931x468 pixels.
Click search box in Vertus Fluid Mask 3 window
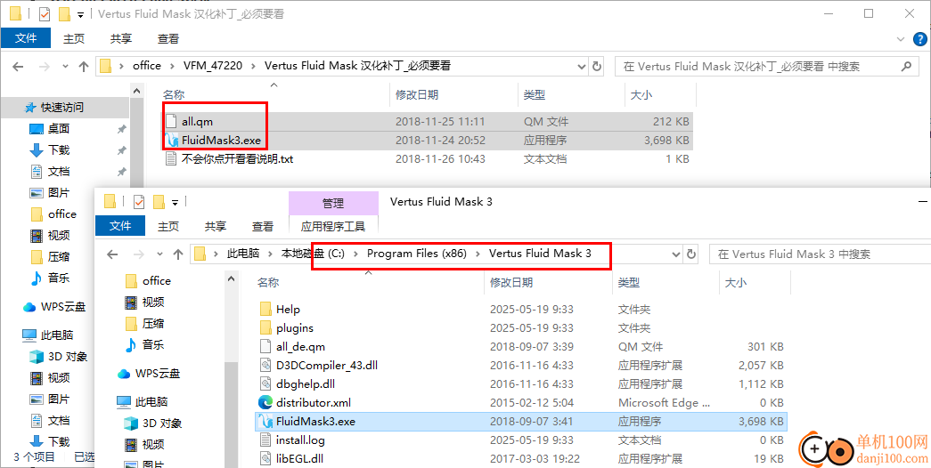(820, 254)
